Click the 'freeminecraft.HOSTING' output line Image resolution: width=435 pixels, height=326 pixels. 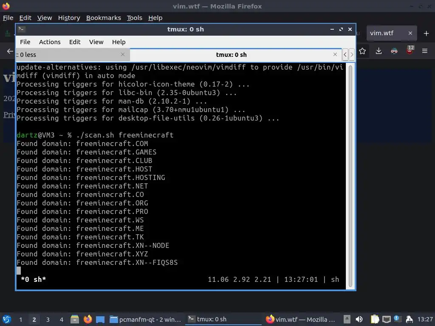click(x=91, y=177)
